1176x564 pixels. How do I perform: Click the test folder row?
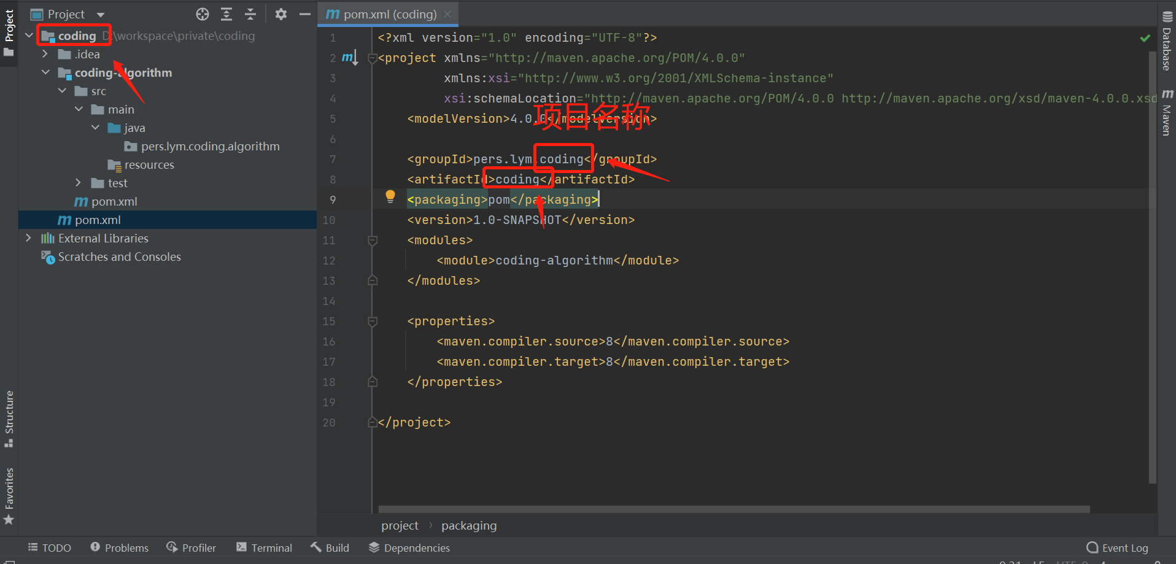(x=168, y=183)
